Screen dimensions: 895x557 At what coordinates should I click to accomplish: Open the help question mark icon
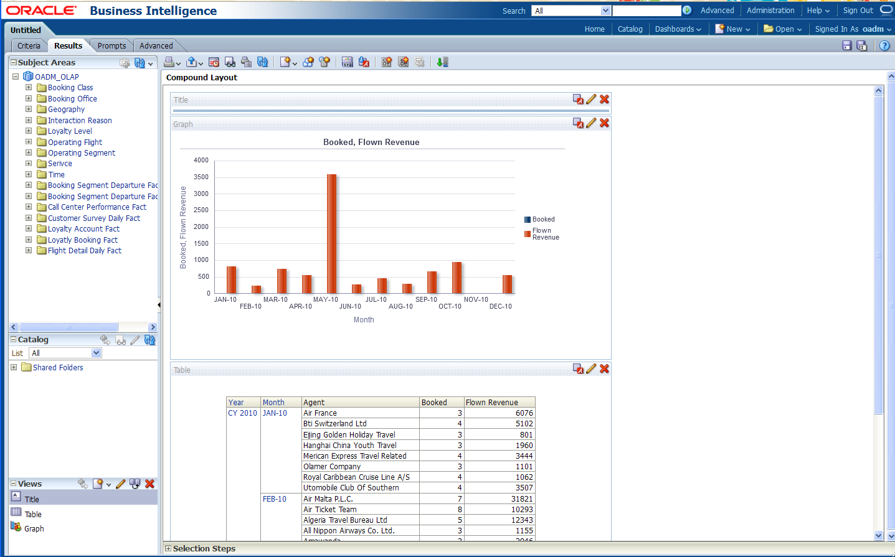[884, 45]
